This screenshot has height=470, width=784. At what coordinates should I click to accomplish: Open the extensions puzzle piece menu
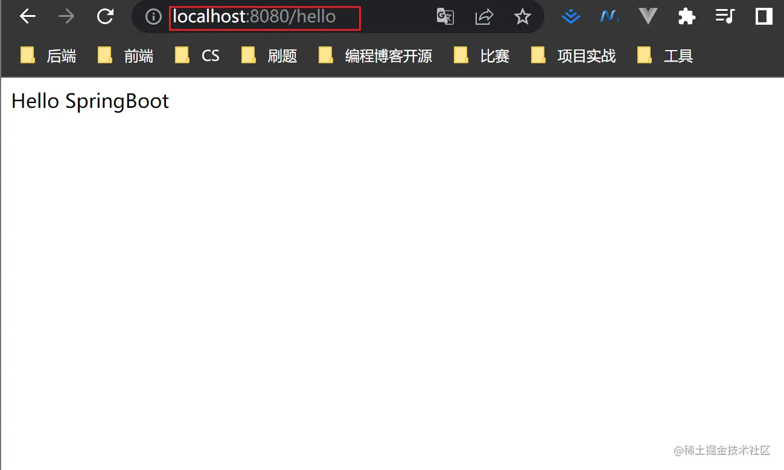click(x=687, y=17)
